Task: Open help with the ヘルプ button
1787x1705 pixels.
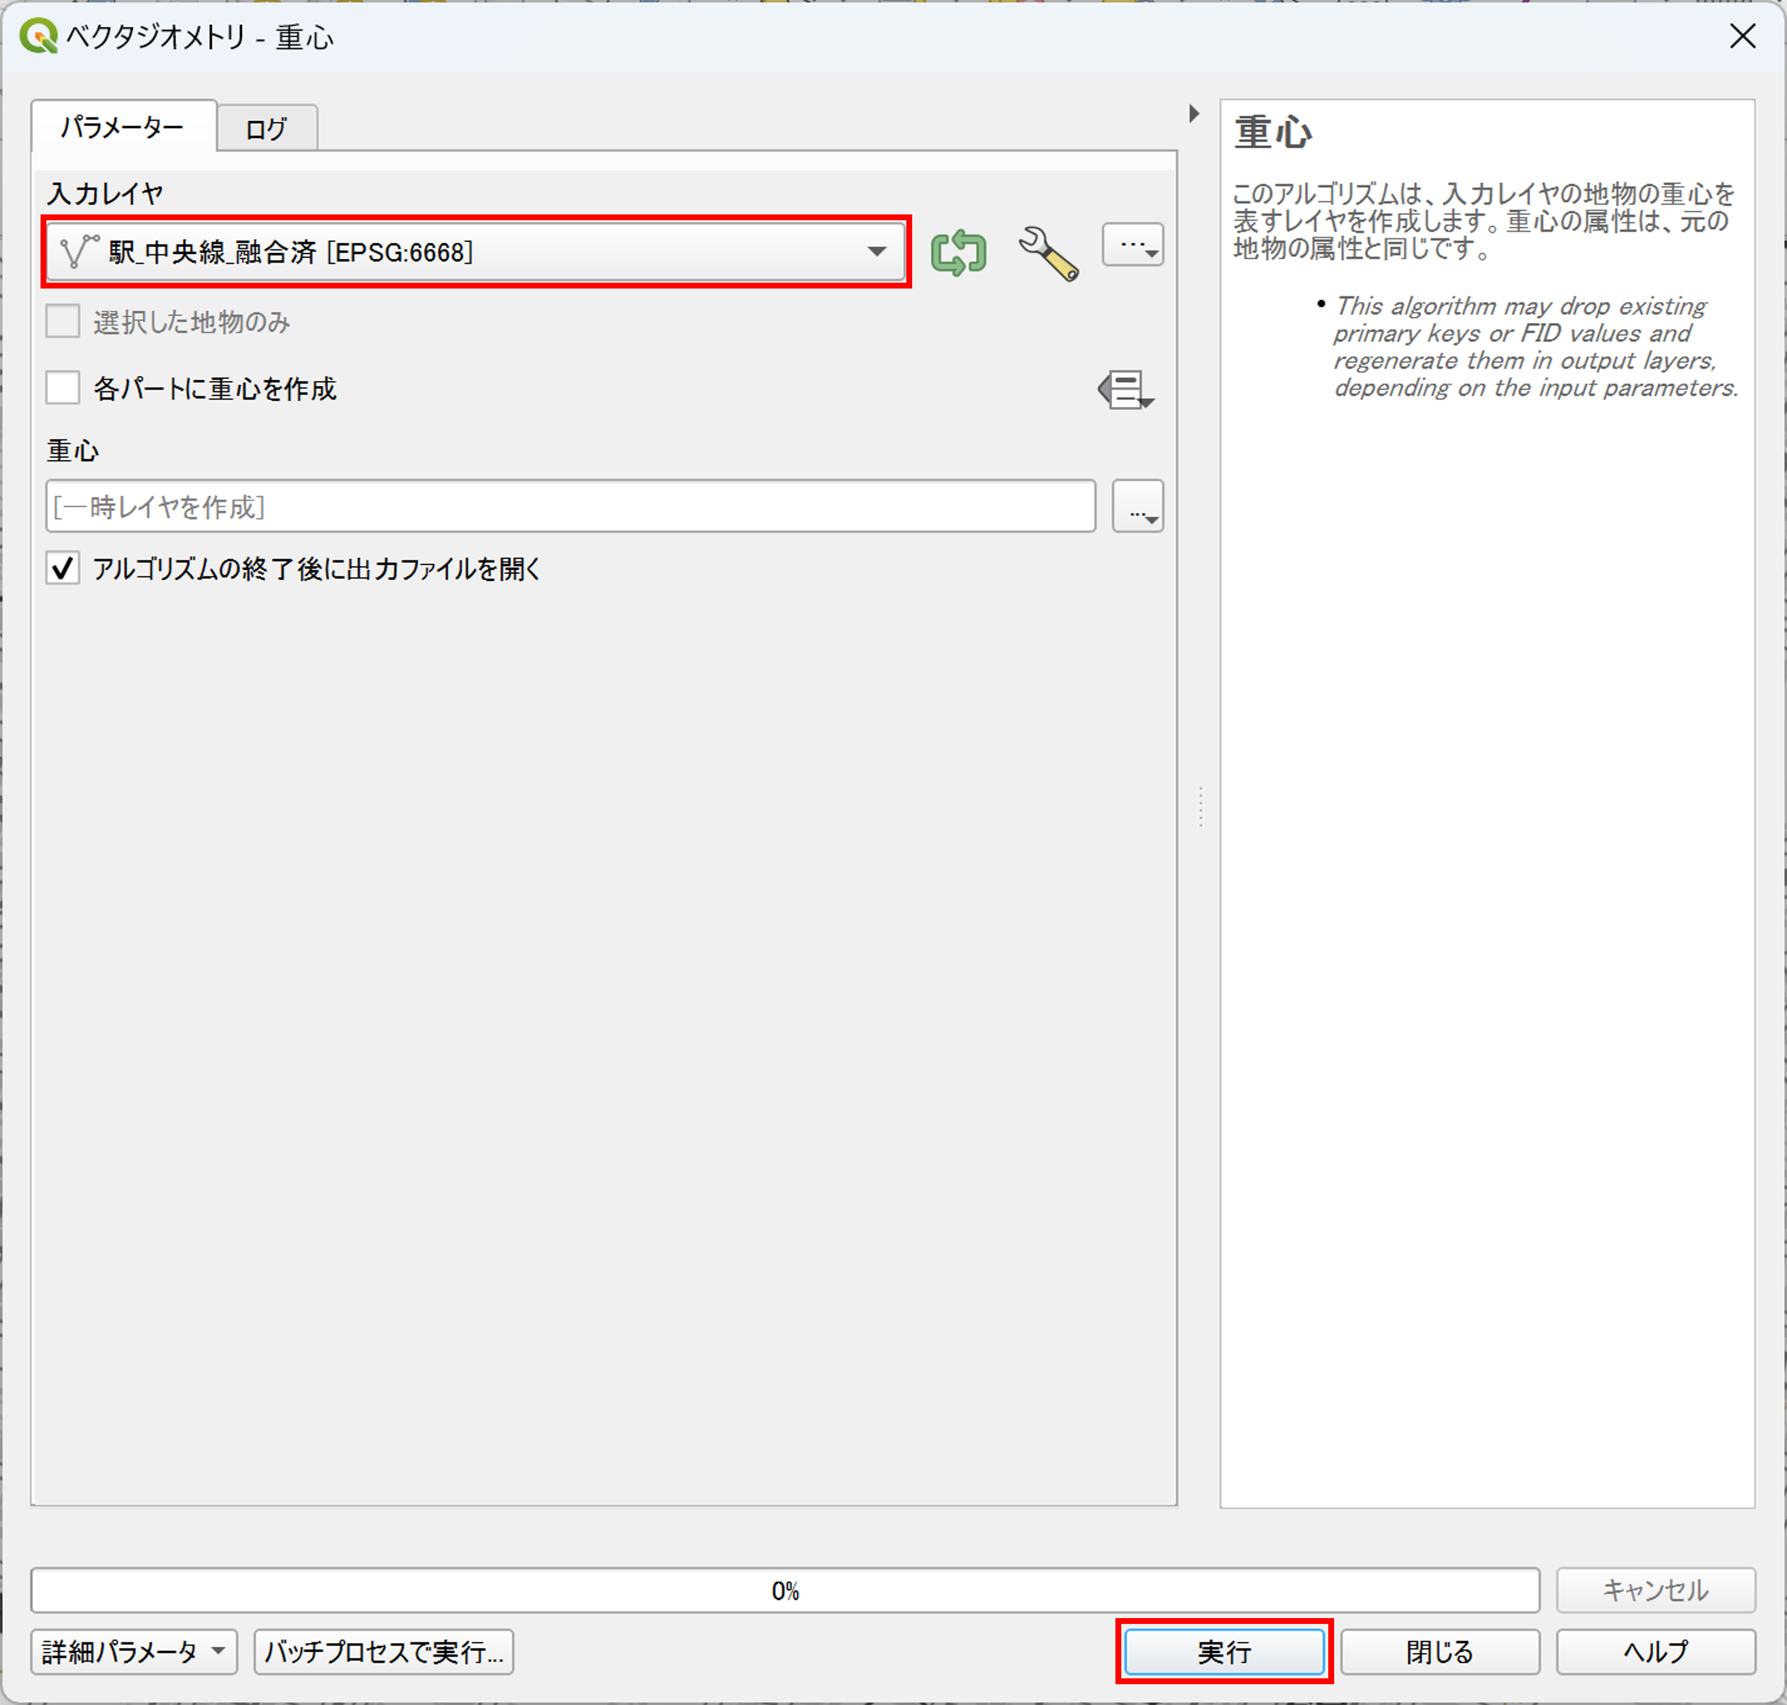Action: pos(1655,1651)
